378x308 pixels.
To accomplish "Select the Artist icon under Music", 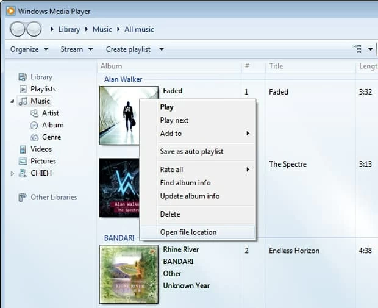I will (34, 113).
